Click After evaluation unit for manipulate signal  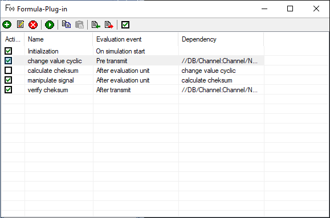pyautogui.click(x=123, y=80)
